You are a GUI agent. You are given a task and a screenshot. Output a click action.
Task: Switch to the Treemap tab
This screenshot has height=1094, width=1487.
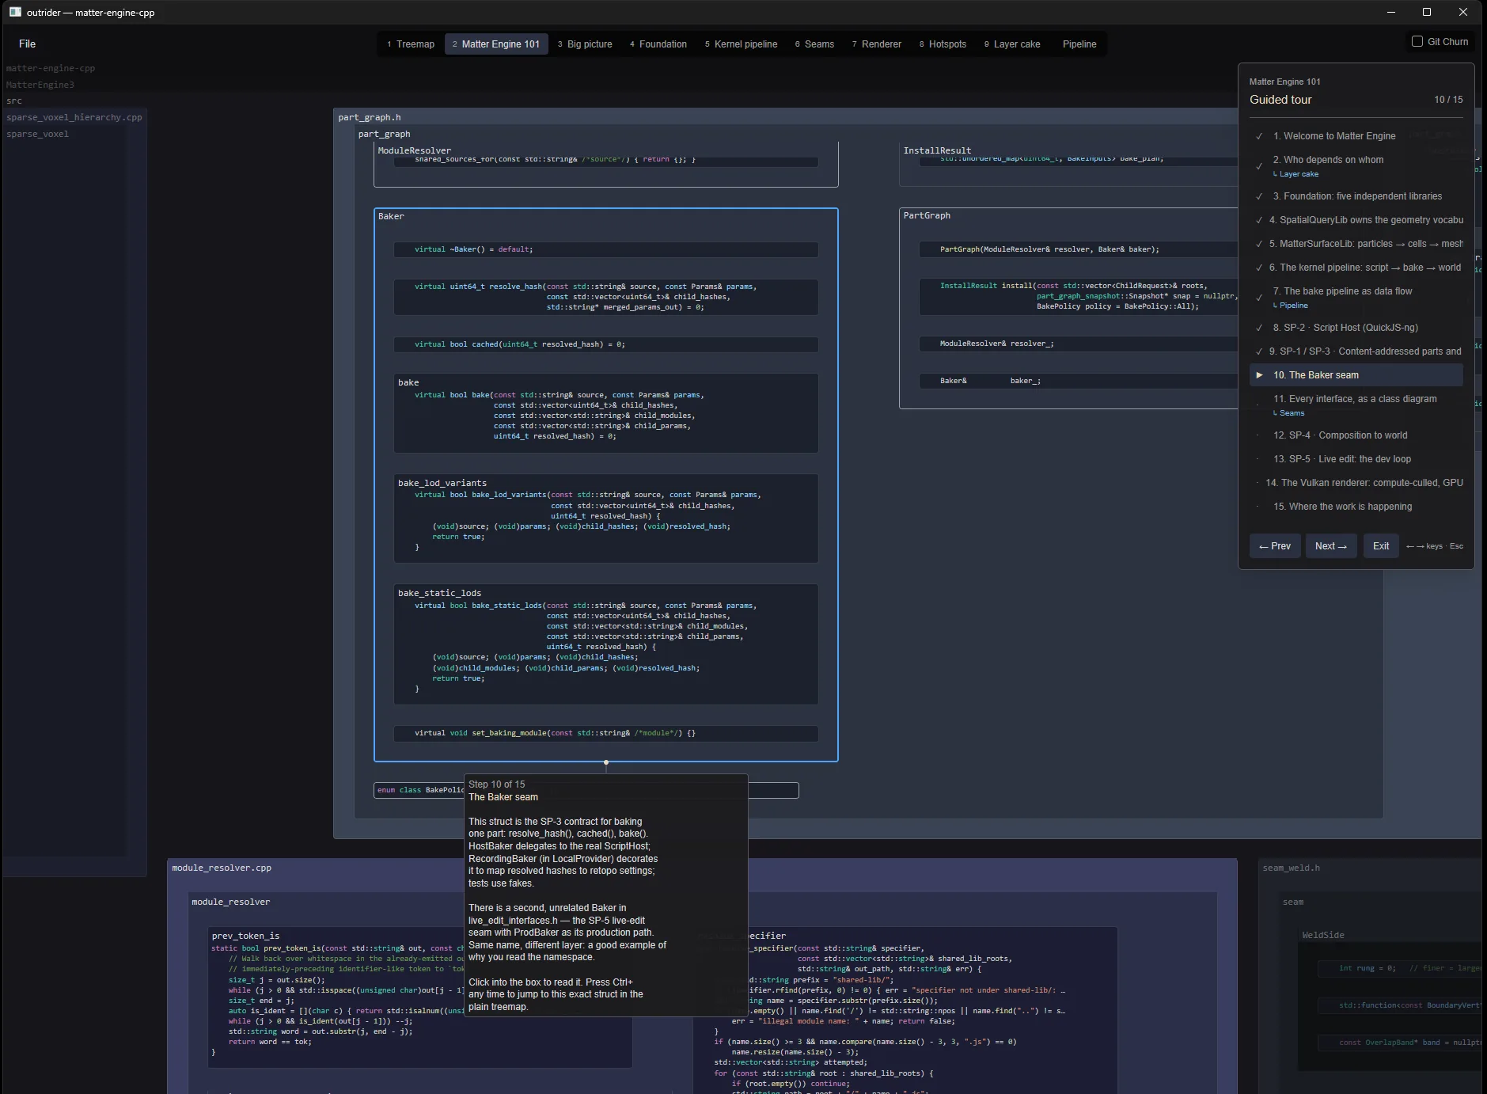pyautogui.click(x=411, y=44)
